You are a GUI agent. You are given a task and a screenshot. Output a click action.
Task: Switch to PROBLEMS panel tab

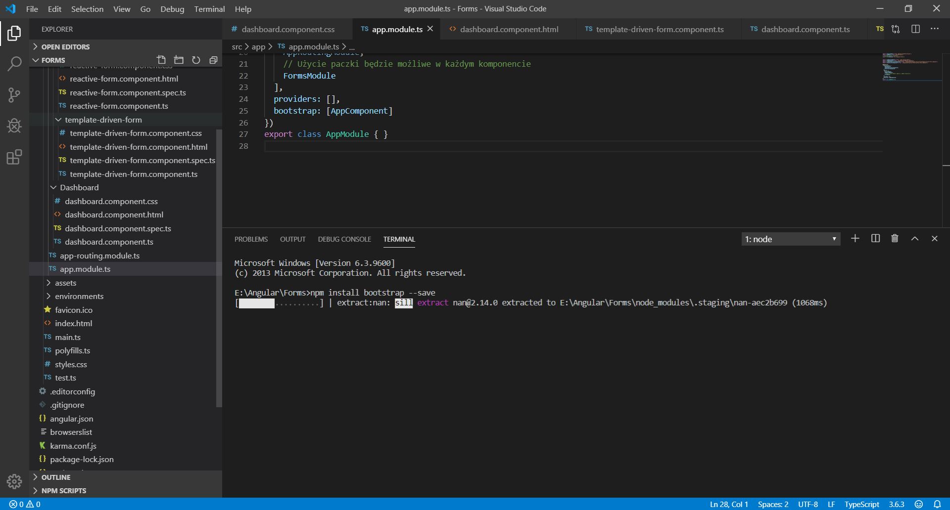click(x=251, y=239)
